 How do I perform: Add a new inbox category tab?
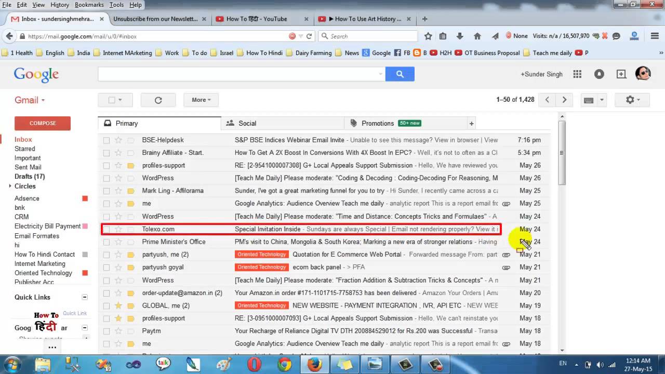471,123
